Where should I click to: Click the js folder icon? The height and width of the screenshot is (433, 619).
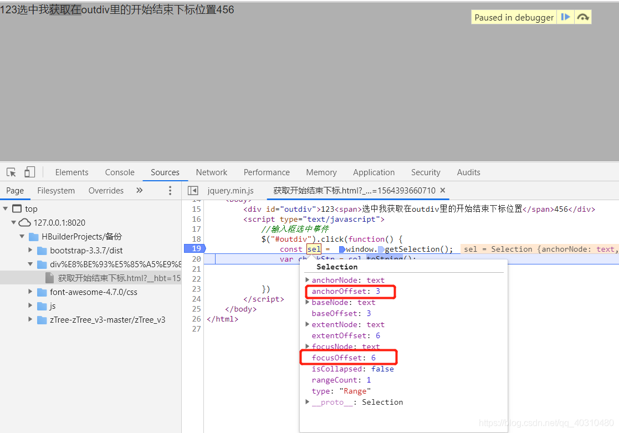[x=42, y=306]
